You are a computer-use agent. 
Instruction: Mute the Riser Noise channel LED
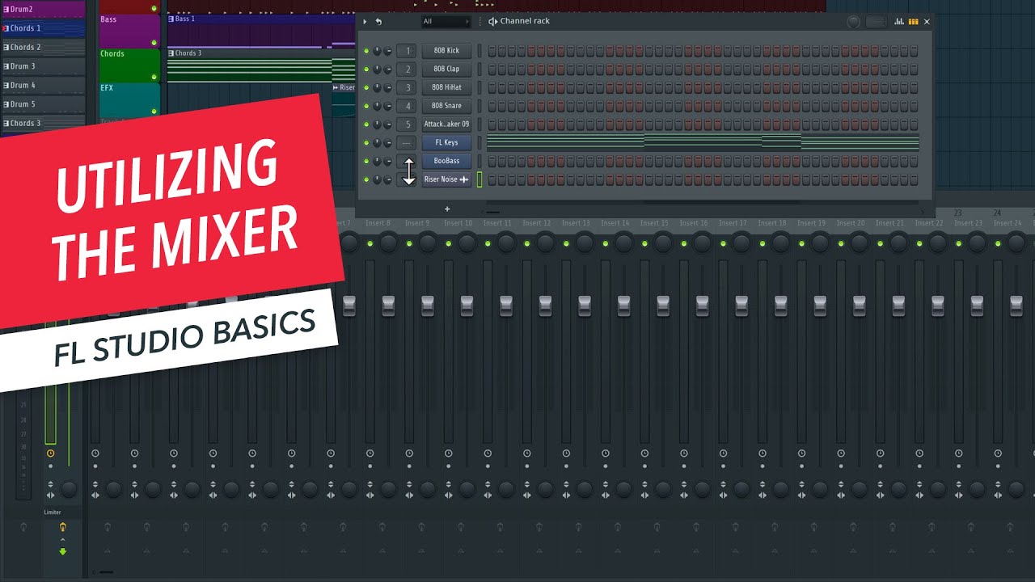click(x=366, y=179)
